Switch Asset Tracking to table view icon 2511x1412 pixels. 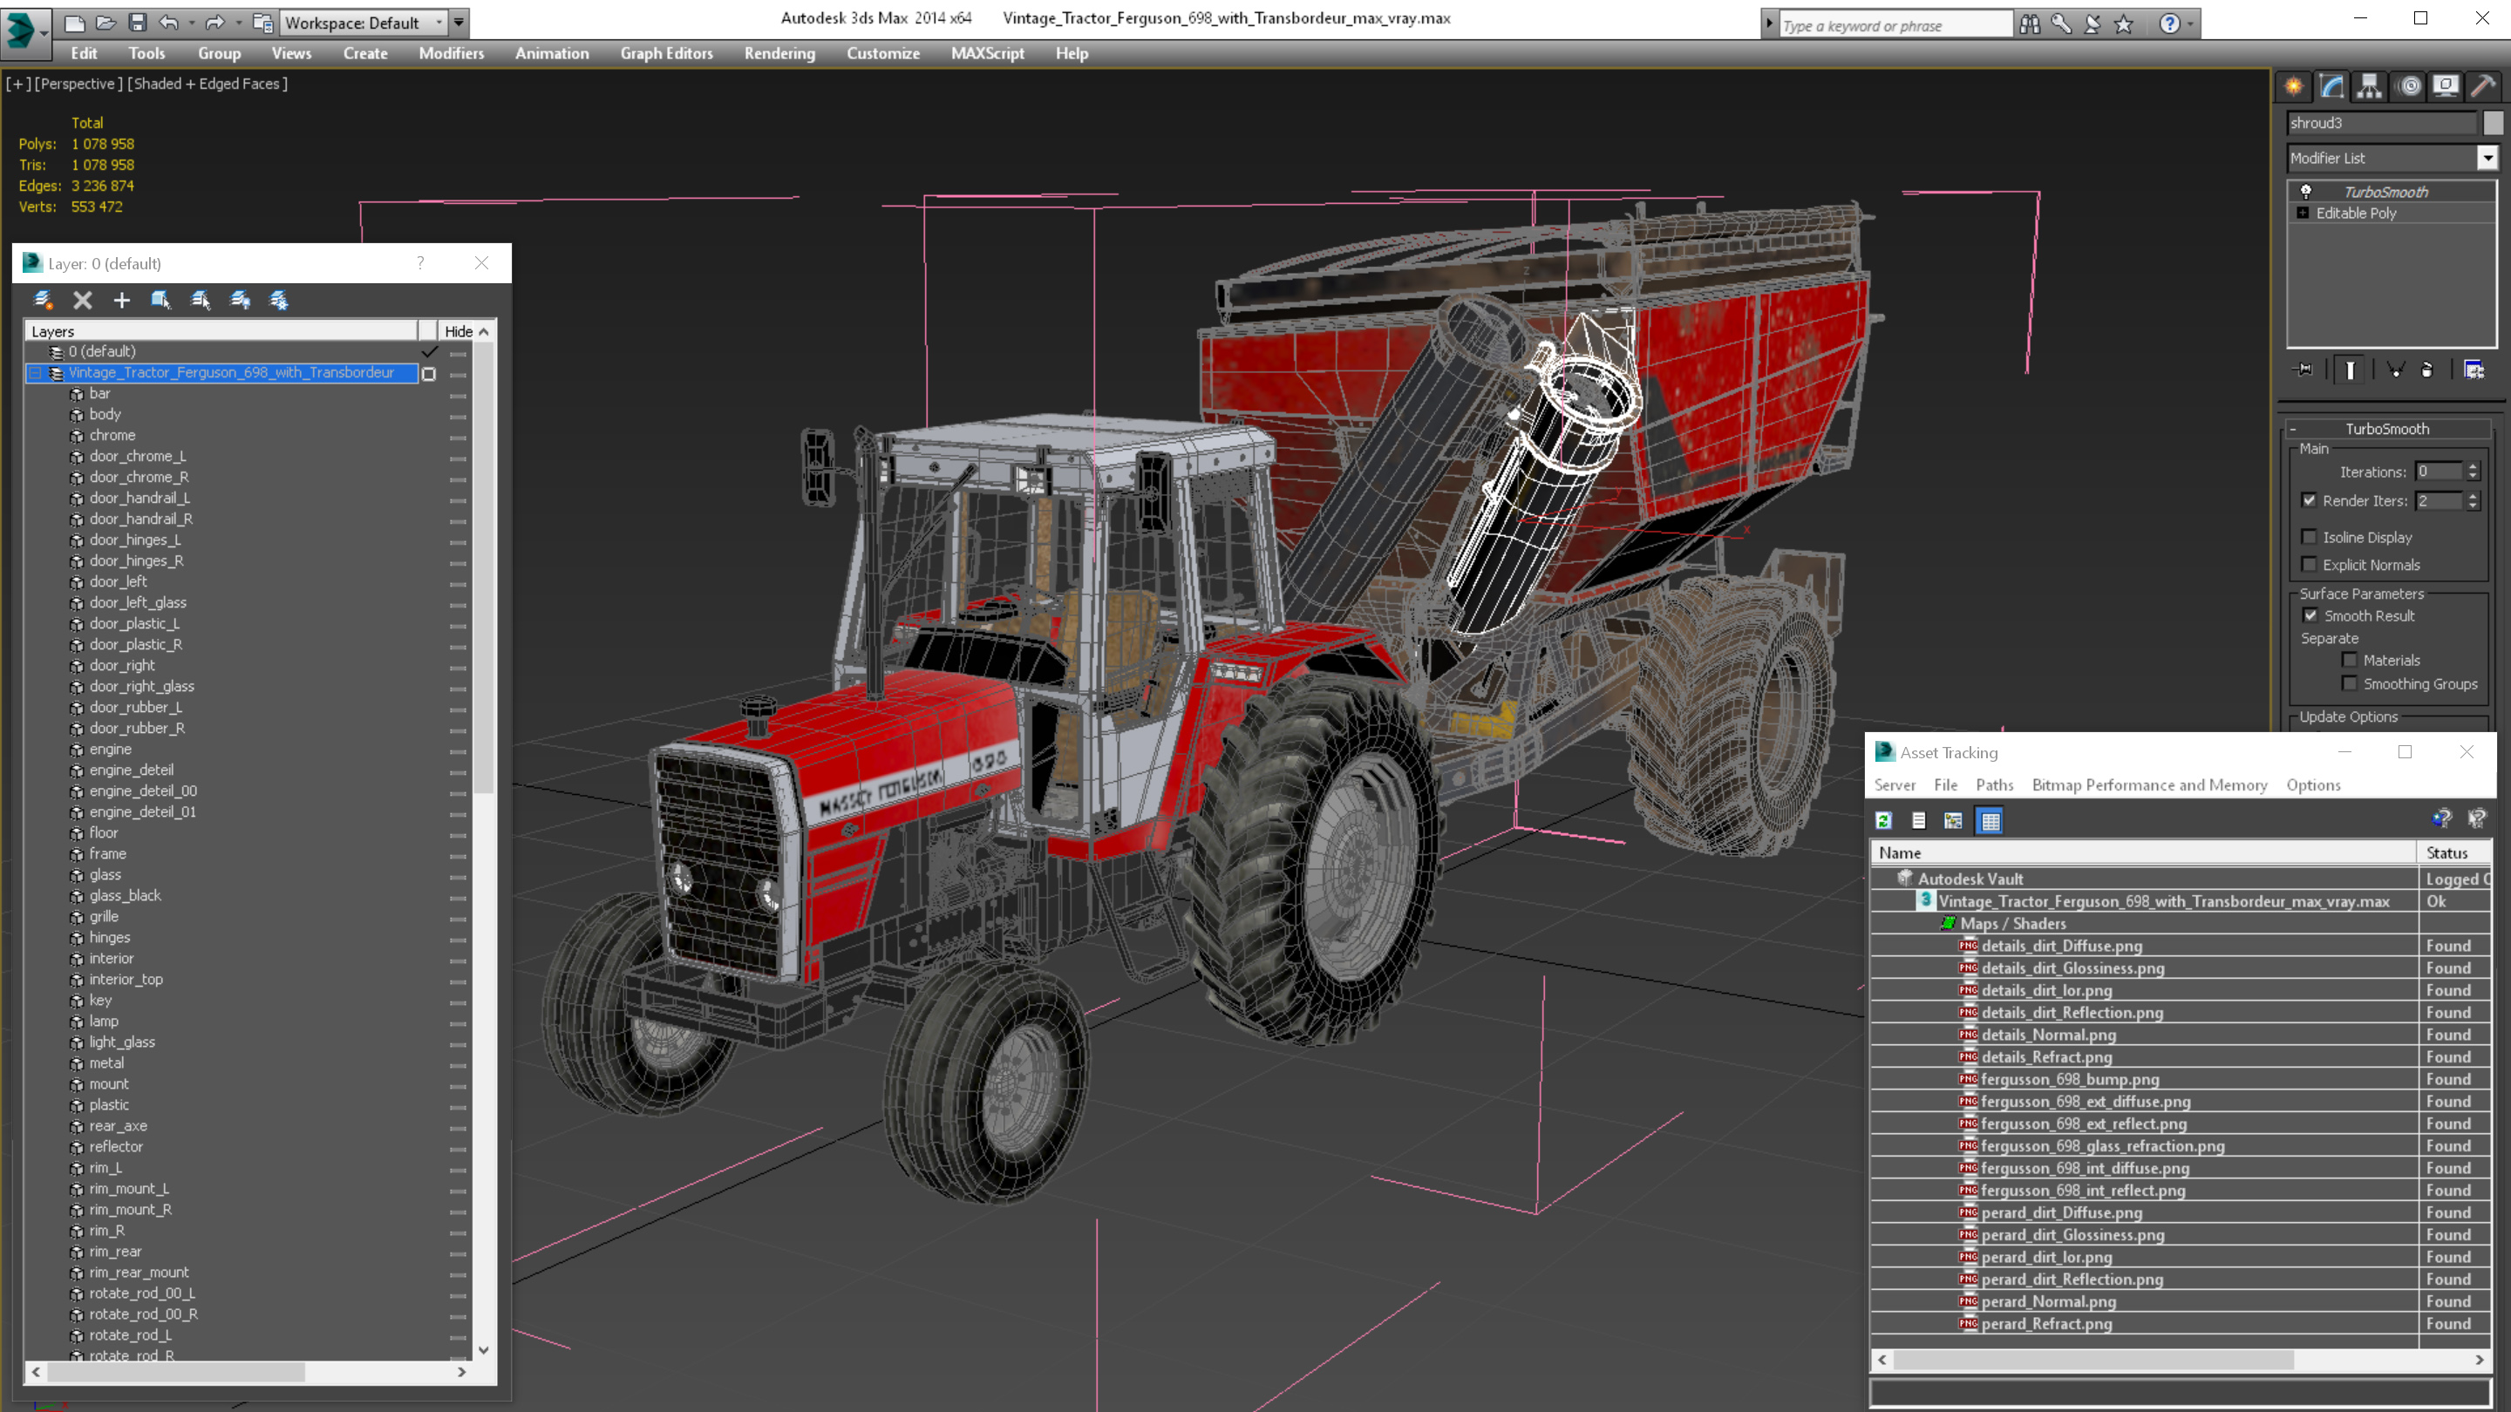(x=1990, y=820)
